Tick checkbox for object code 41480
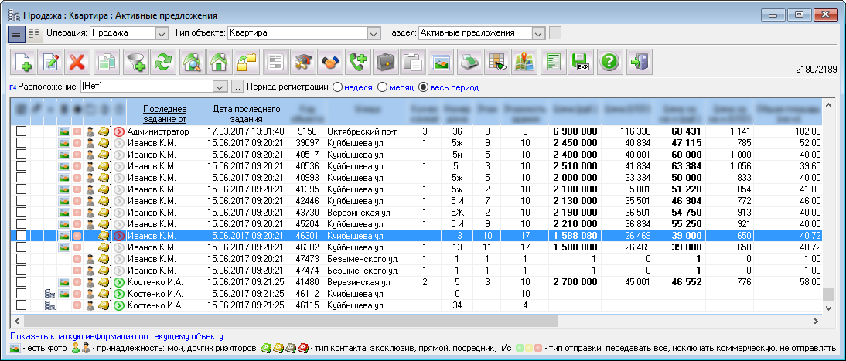The width and height of the screenshot is (846, 361). click(x=21, y=282)
